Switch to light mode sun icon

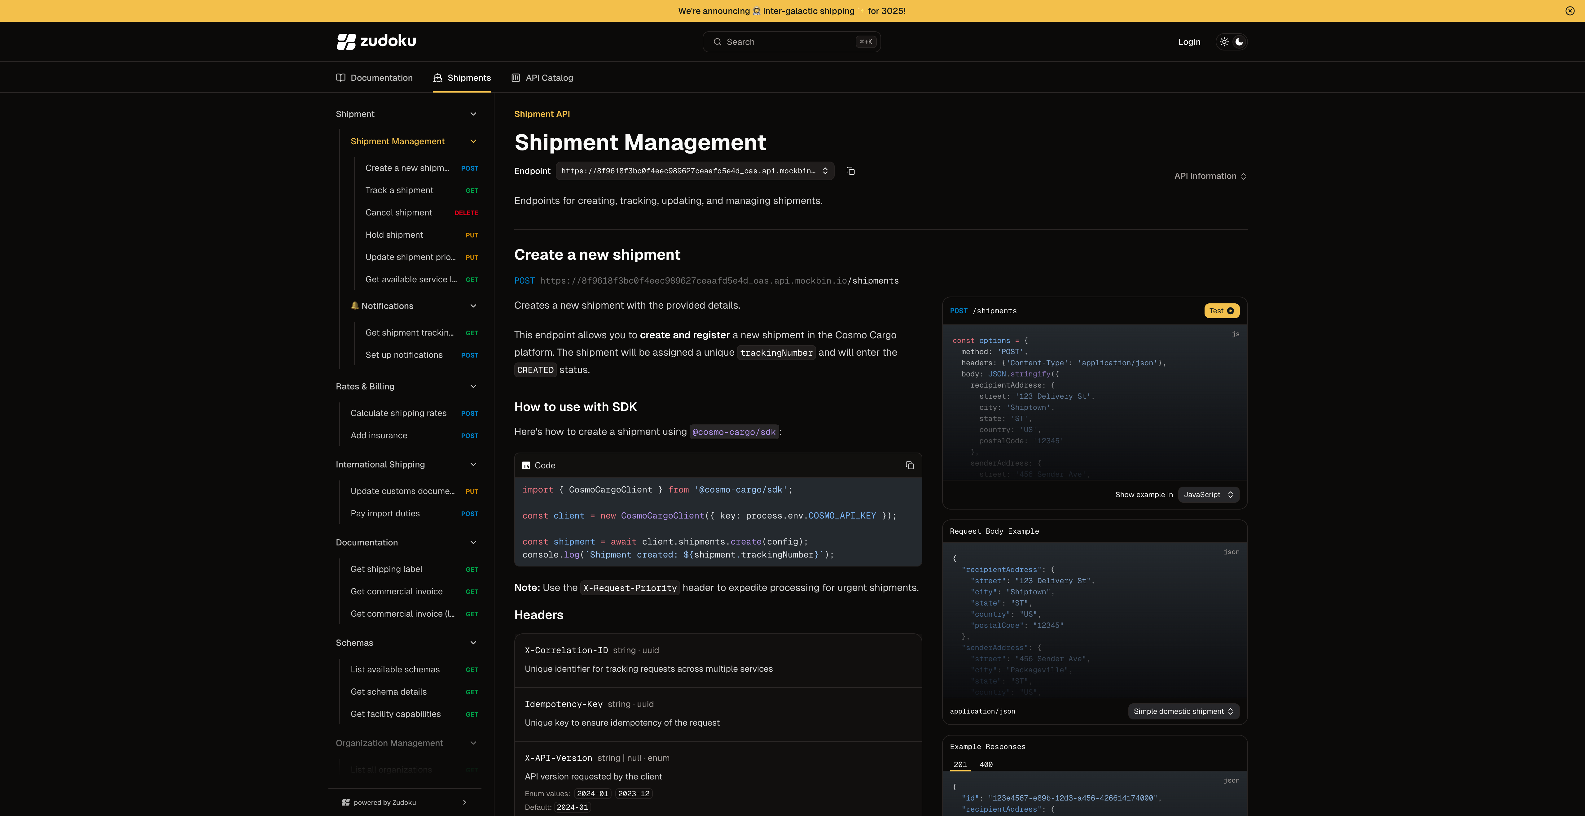coord(1224,42)
